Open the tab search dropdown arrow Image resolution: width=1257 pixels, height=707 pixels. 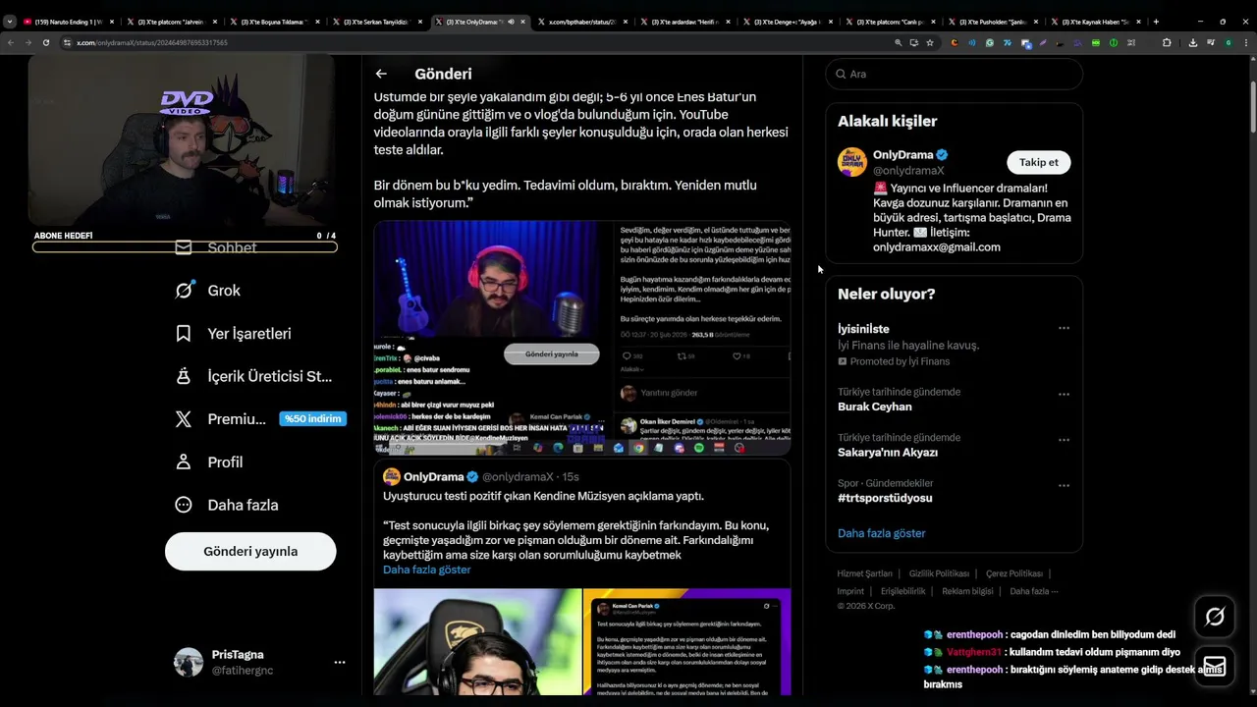[10, 22]
